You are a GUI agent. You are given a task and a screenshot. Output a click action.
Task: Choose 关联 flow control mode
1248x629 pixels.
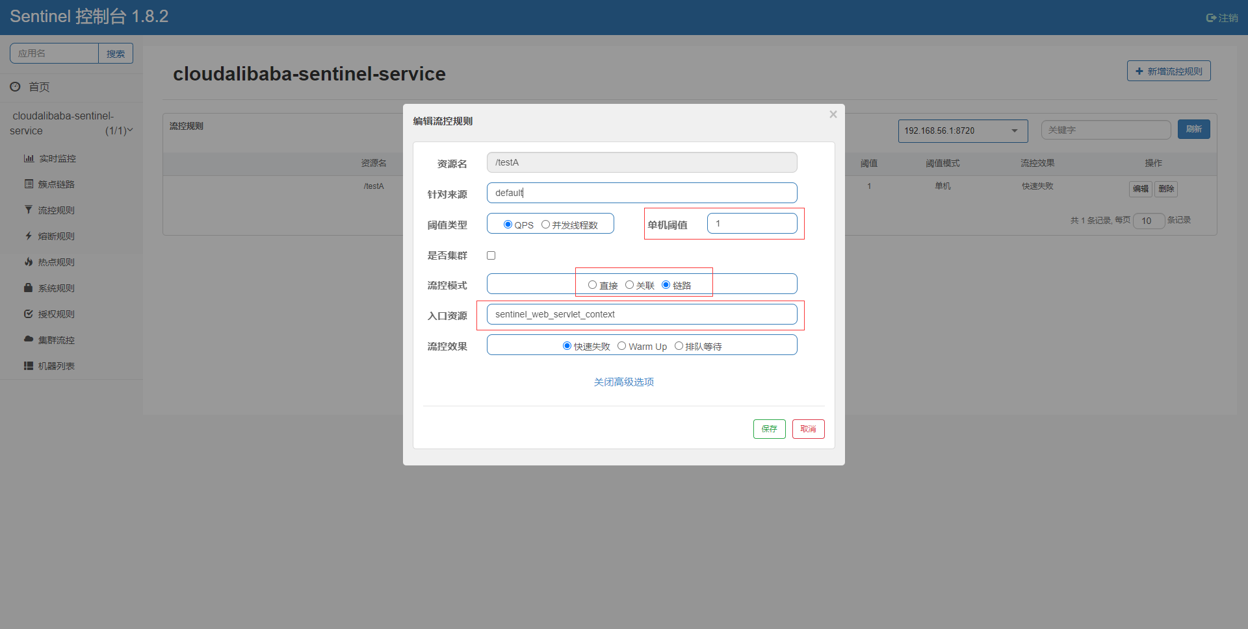point(630,285)
